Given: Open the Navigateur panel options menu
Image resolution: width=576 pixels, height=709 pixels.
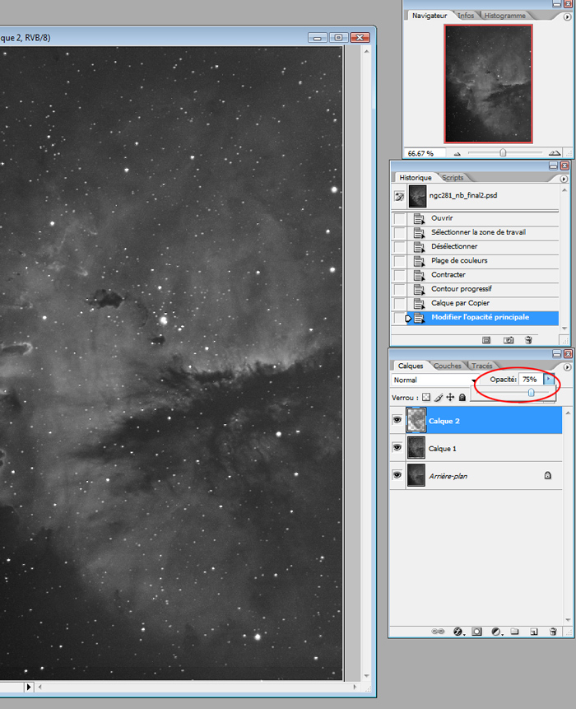Looking at the screenshot, I should click(567, 16).
